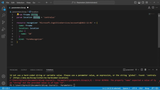Click 'recognizer' resource name on line 4
This screenshot has height=90, width=160.
point(32,23)
